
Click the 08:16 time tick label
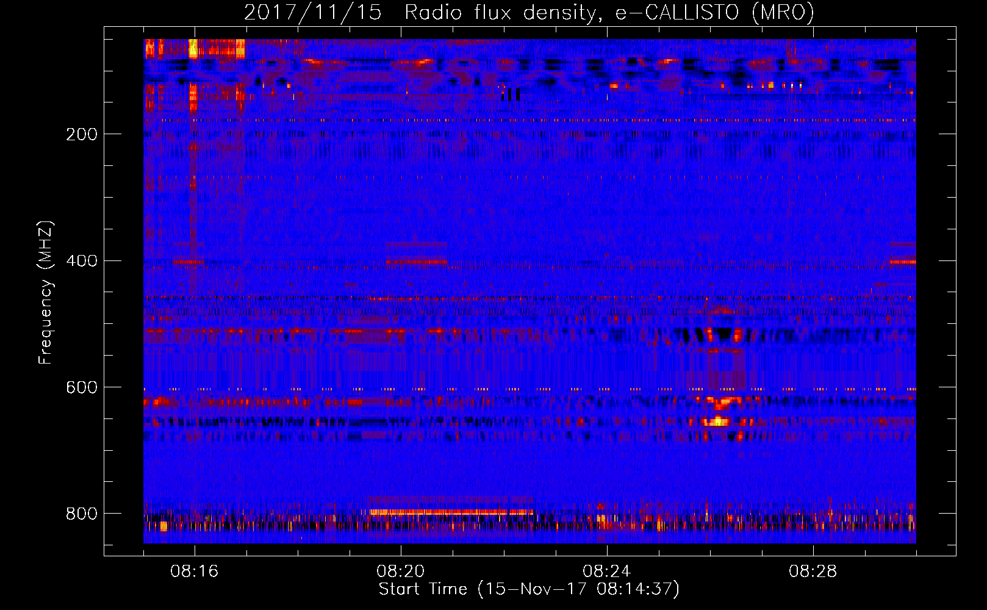coord(195,572)
